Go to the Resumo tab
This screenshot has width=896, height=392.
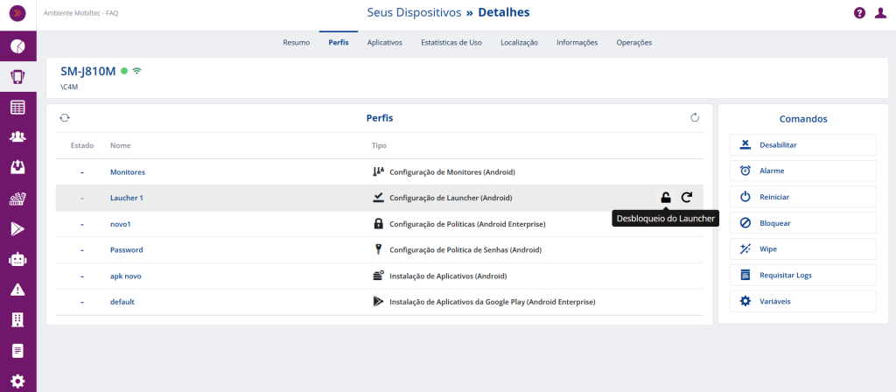coord(296,42)
